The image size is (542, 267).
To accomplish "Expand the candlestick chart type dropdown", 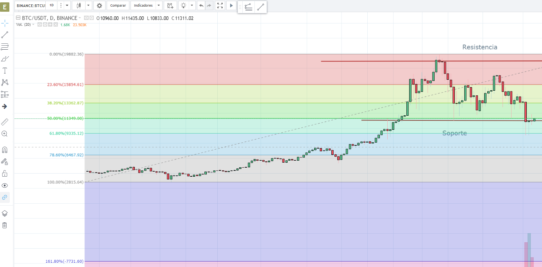I will click(88, 5).
